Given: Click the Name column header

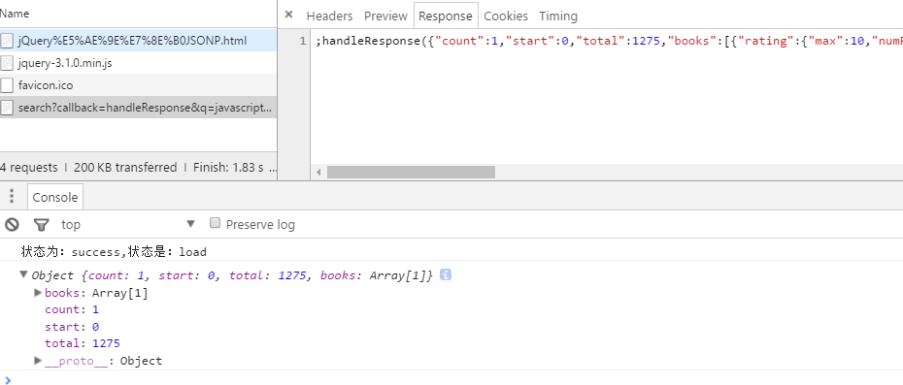Looking at the screenshot, I should coord(138,14).
